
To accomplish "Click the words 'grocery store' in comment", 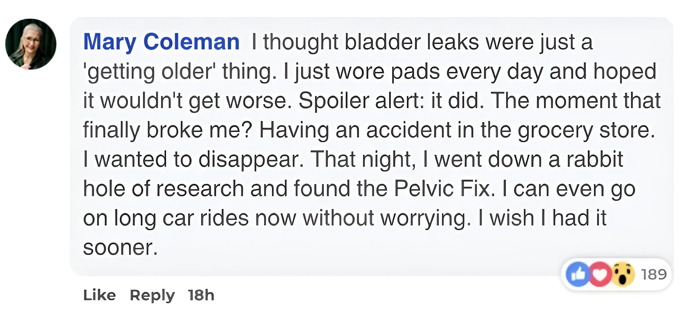I will click(586, 130).
